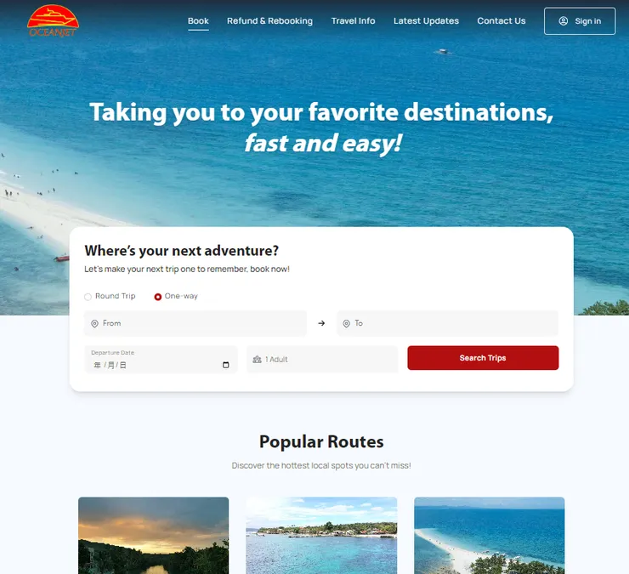Click the Contact Us link
This screenshot has width=629, height=574.
tap(501, 21)
